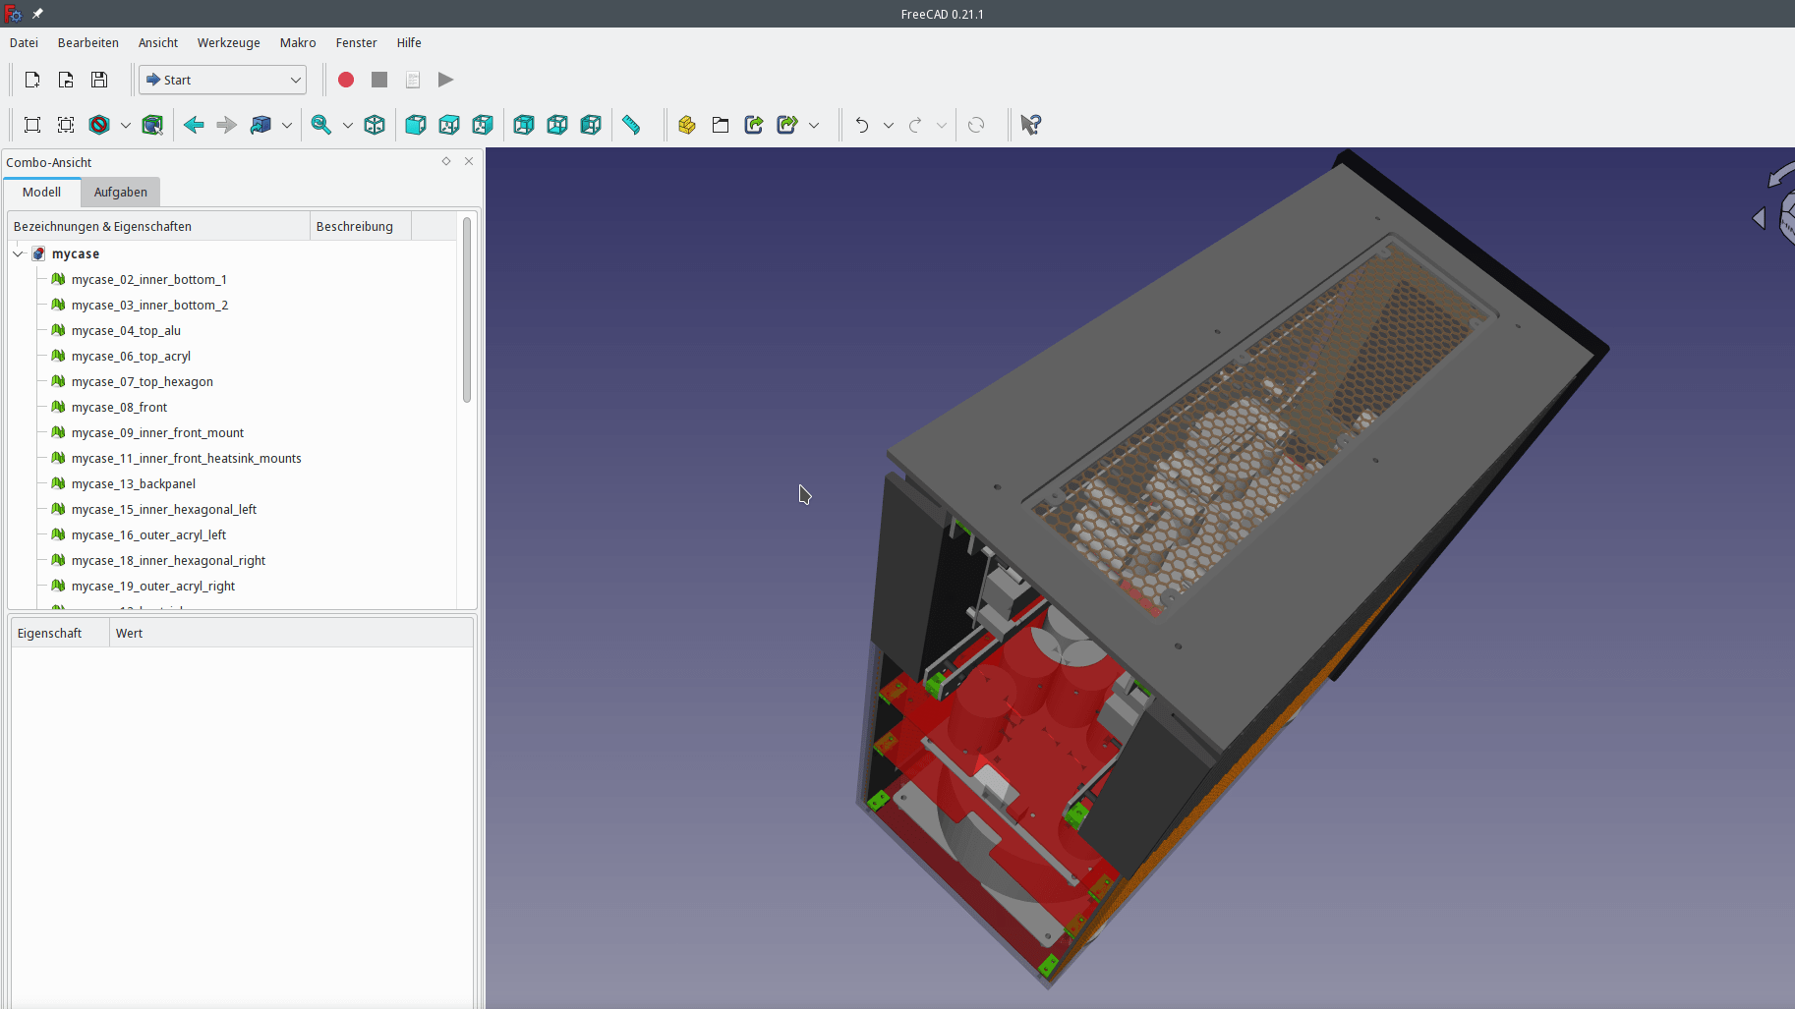Open the Hilfe menu
The height and width of the screenshot is (1009, 1795).
click(x=409, y=42)
